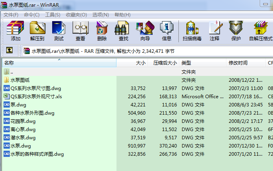Viewport: 273px width, 171px height.
Task: Click CAD icon of 水泵.dwg
Action: point(6,146)
